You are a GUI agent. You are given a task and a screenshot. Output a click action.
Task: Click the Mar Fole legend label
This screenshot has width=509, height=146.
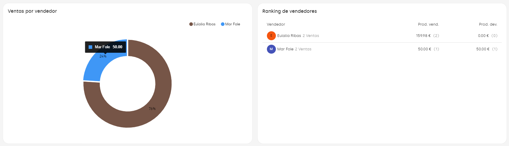[x=233, y=24]
